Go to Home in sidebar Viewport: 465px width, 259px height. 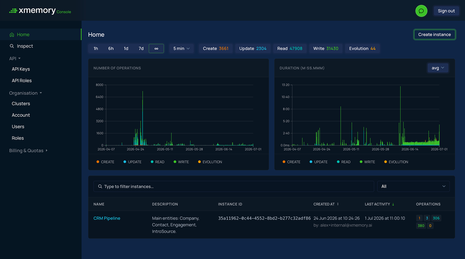41,35
